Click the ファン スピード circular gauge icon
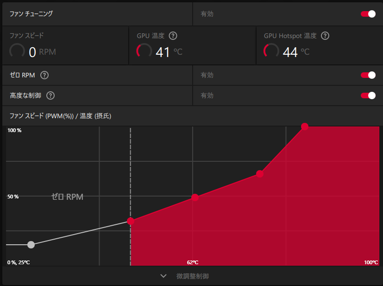The width and height of the screenshot is (383, 286). pos(17,51)
